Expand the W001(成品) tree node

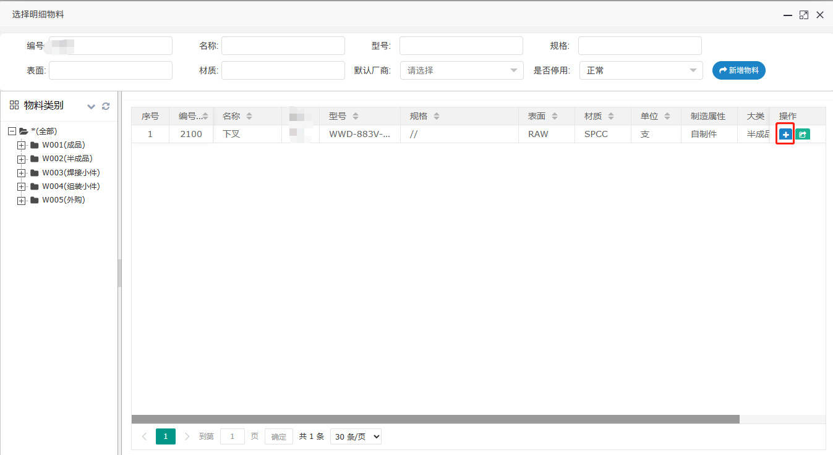(21, 145)
